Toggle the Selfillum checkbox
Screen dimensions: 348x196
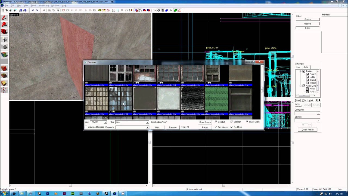pyautogui.click(x=232, y=122)
